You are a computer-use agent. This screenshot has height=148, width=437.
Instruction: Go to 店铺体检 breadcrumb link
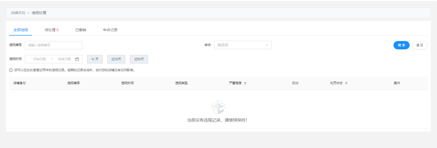18,13
